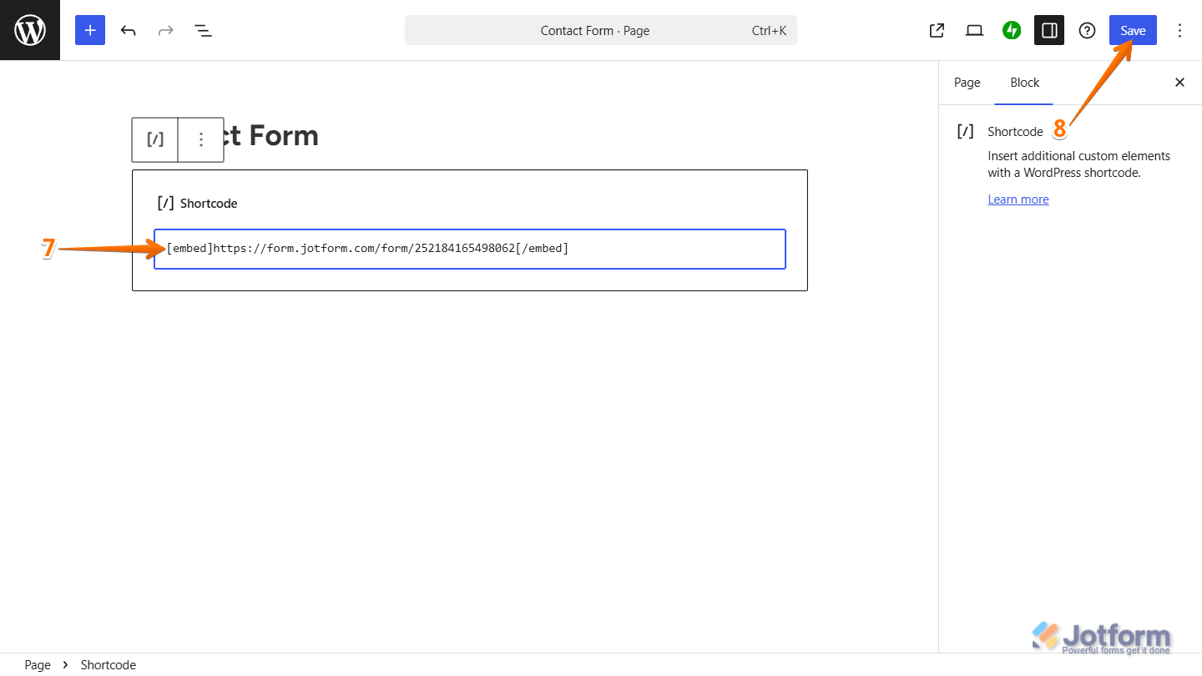1202x676 pixels.
Task: Undo the last change
Action: pos(128,30)
